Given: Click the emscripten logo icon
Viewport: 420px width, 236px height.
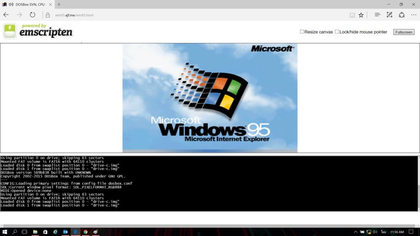Looking at the screenshot, I should pyautogui.click(x=9, y=30).
